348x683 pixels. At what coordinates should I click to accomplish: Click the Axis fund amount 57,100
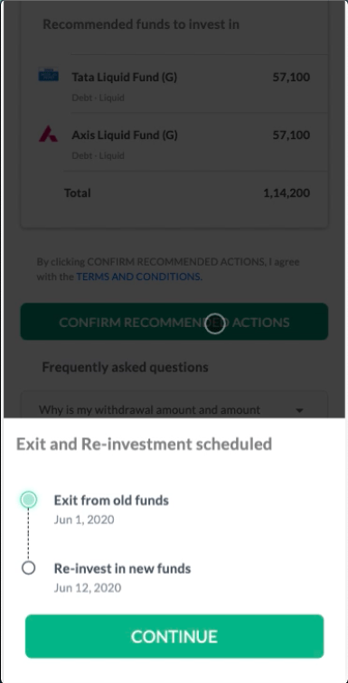tap(291, 135)
